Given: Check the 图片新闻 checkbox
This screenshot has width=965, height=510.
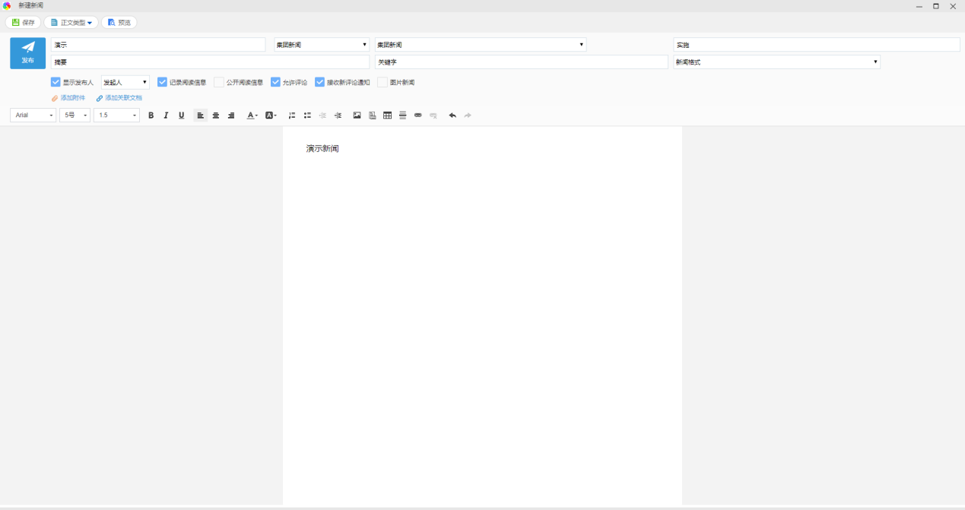Looking at the screenshot, I should click(383, 82).
